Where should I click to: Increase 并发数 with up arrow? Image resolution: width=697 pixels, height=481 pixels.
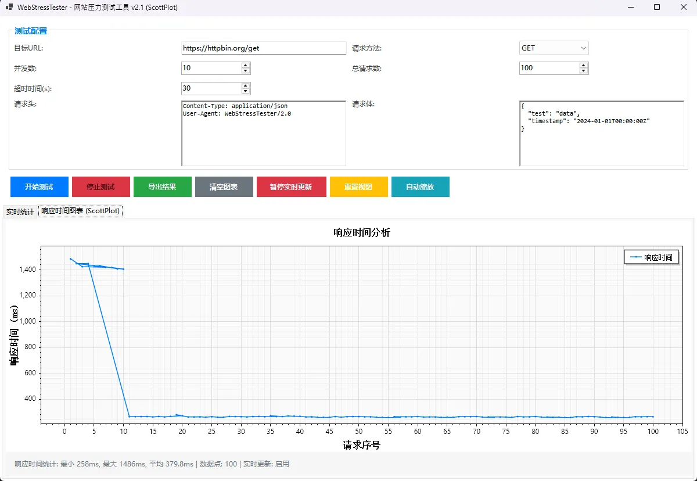pos(246,65)
